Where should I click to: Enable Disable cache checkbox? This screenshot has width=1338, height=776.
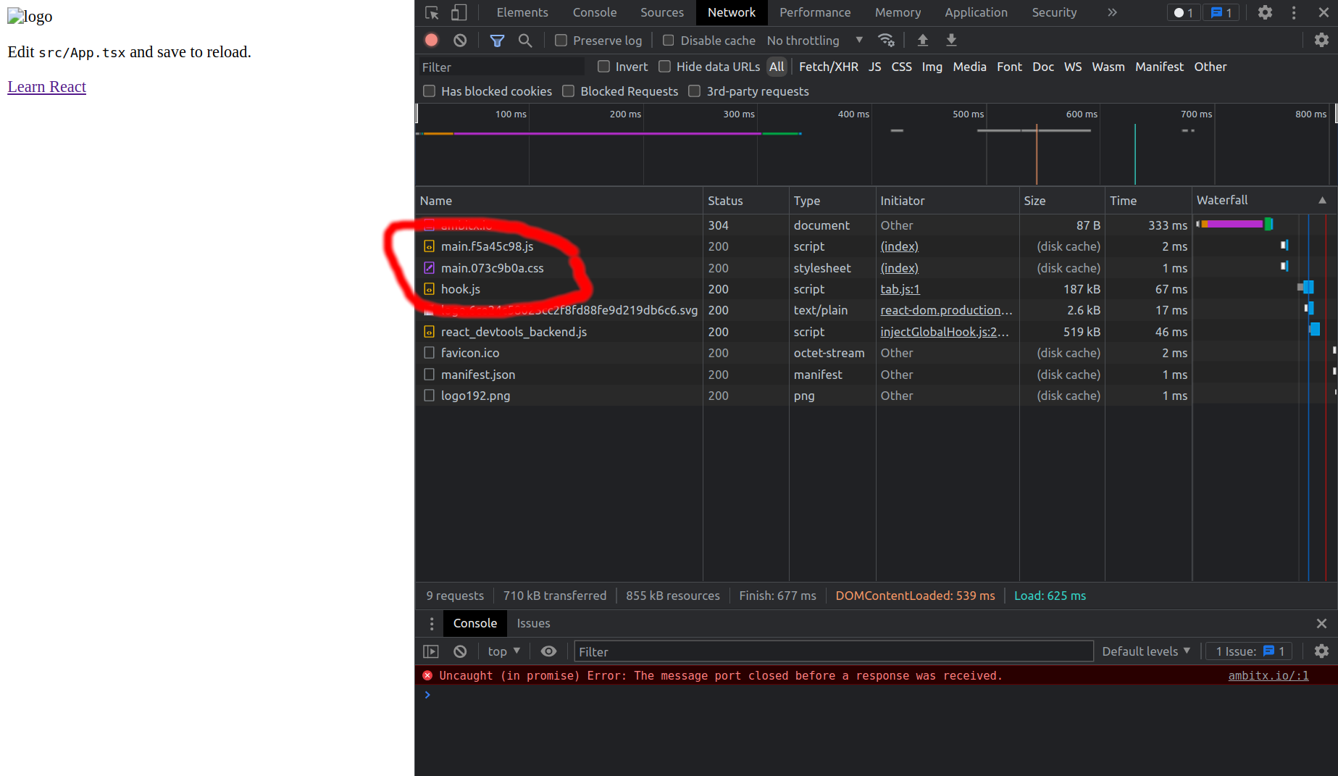pyautogui.click(x=668, y=41)
